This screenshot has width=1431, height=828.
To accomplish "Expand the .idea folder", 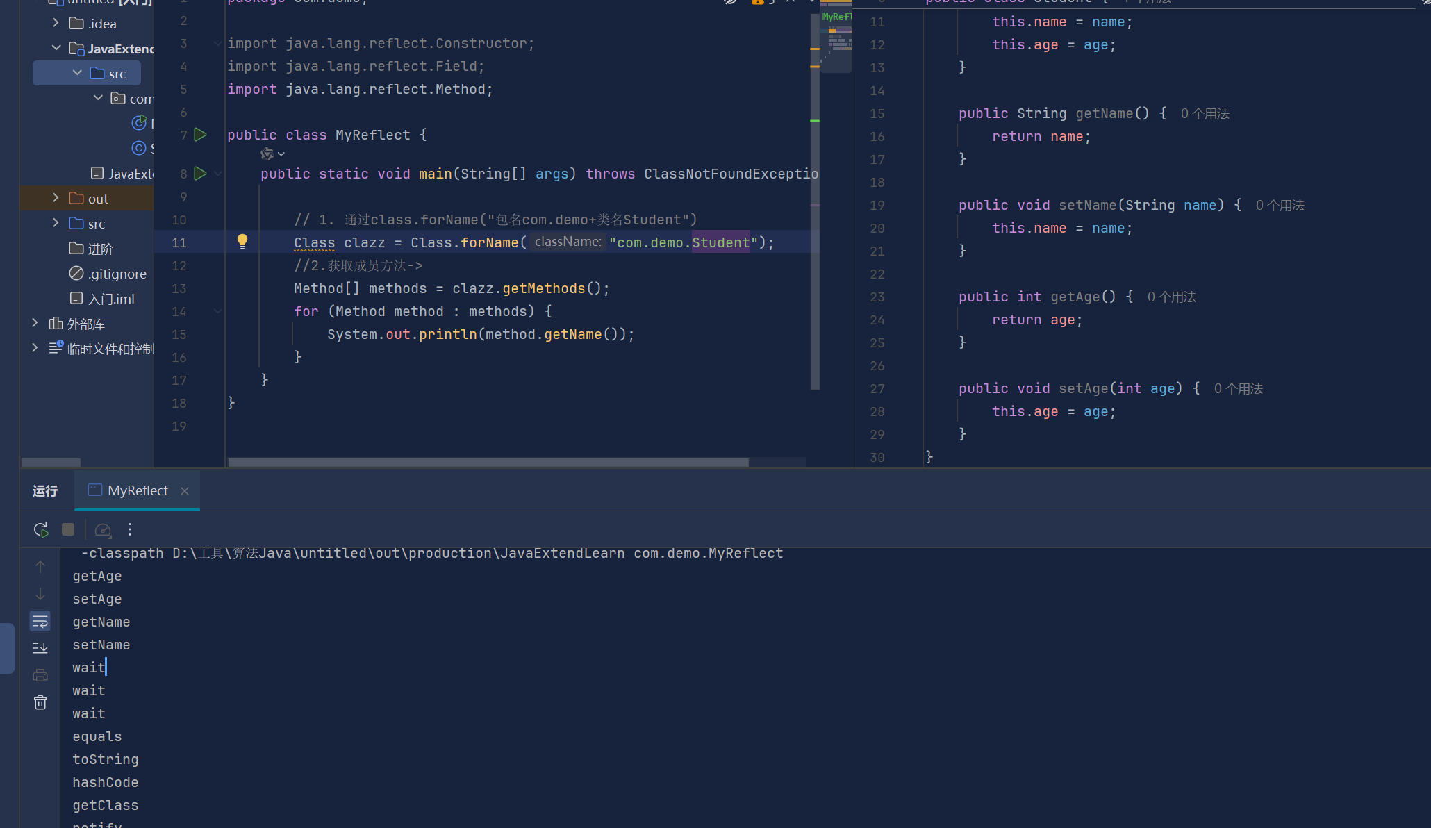I will [x=56, y=23].
